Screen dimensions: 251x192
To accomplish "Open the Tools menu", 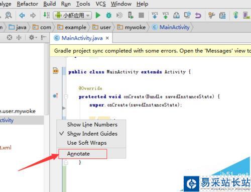I will (83, 4).
